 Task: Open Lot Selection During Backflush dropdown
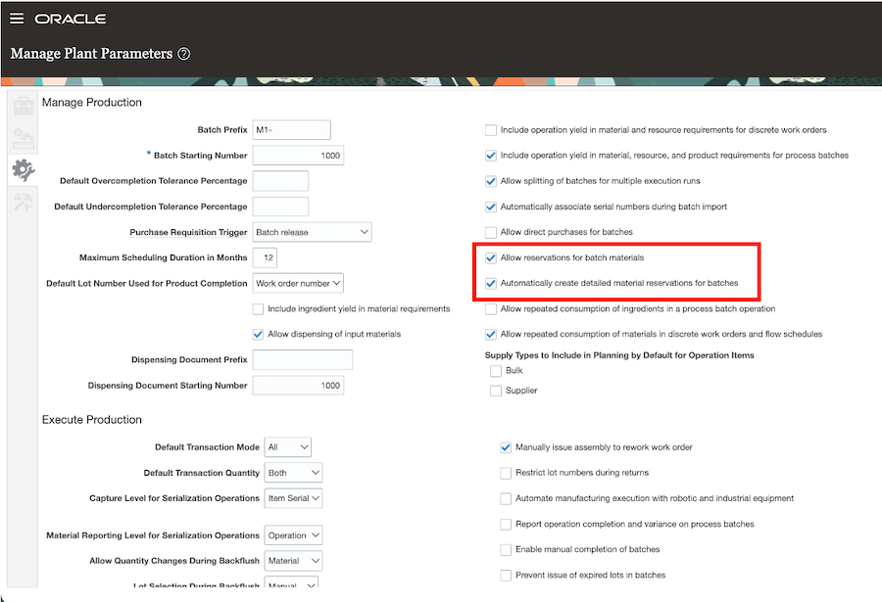point(291,582)
